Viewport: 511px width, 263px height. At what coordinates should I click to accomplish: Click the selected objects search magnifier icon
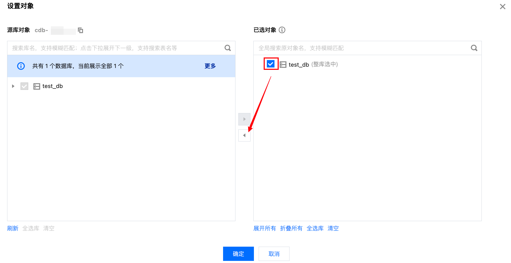click(474, 48)
